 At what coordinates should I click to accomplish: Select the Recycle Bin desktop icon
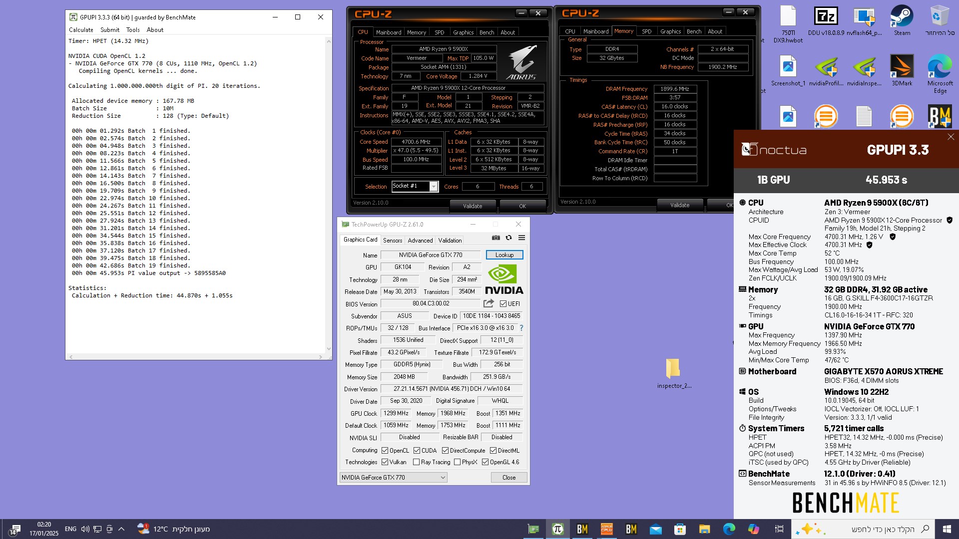point(940,21)
